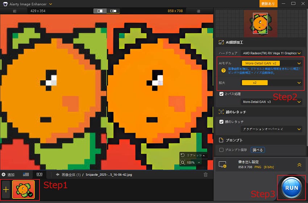This screenshot has height=203, width=308.
Task: Delete image with the trash icon
Action: 205,174
